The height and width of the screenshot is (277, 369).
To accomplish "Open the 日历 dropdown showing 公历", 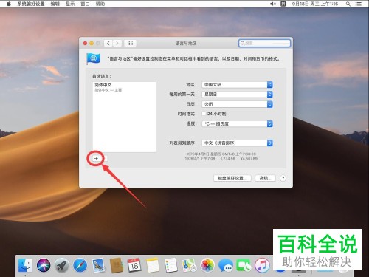I will pyautogui.click(x=237, y=104).
